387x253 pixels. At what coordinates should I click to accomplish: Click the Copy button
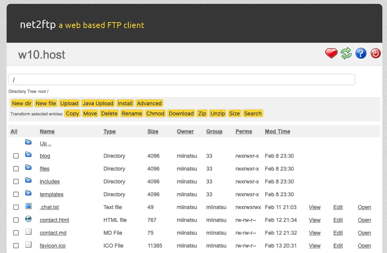[72, 113]
